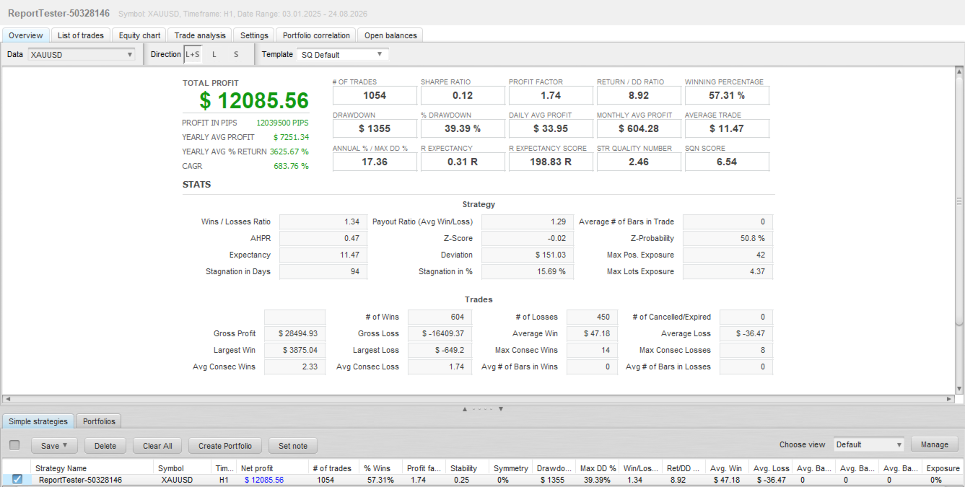Click the XAUUSD symbol cell in table
The width and height of the screenshot is (965, 487).
[x=177, y=480]
